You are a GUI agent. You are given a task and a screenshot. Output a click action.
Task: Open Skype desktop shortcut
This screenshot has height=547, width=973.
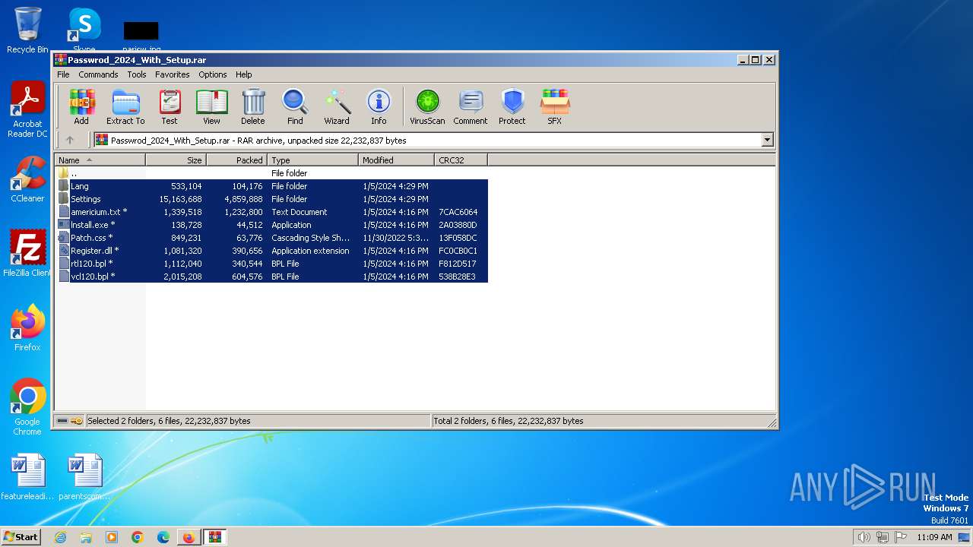[x=84, y=30]
